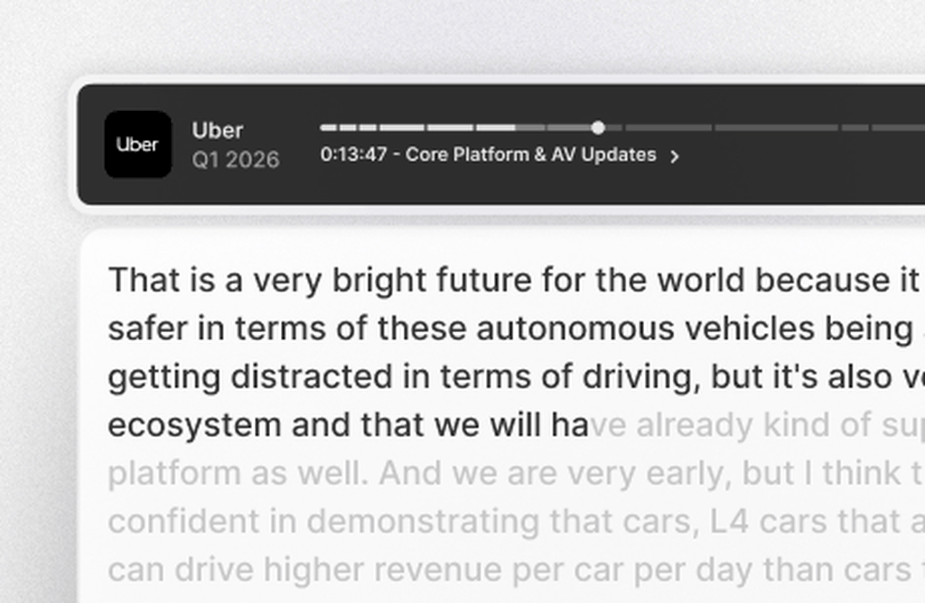The height and width of the screenshot is (603, 925).
Task: Jump to the first segment of the progress bar
Action: click(329, 127)
